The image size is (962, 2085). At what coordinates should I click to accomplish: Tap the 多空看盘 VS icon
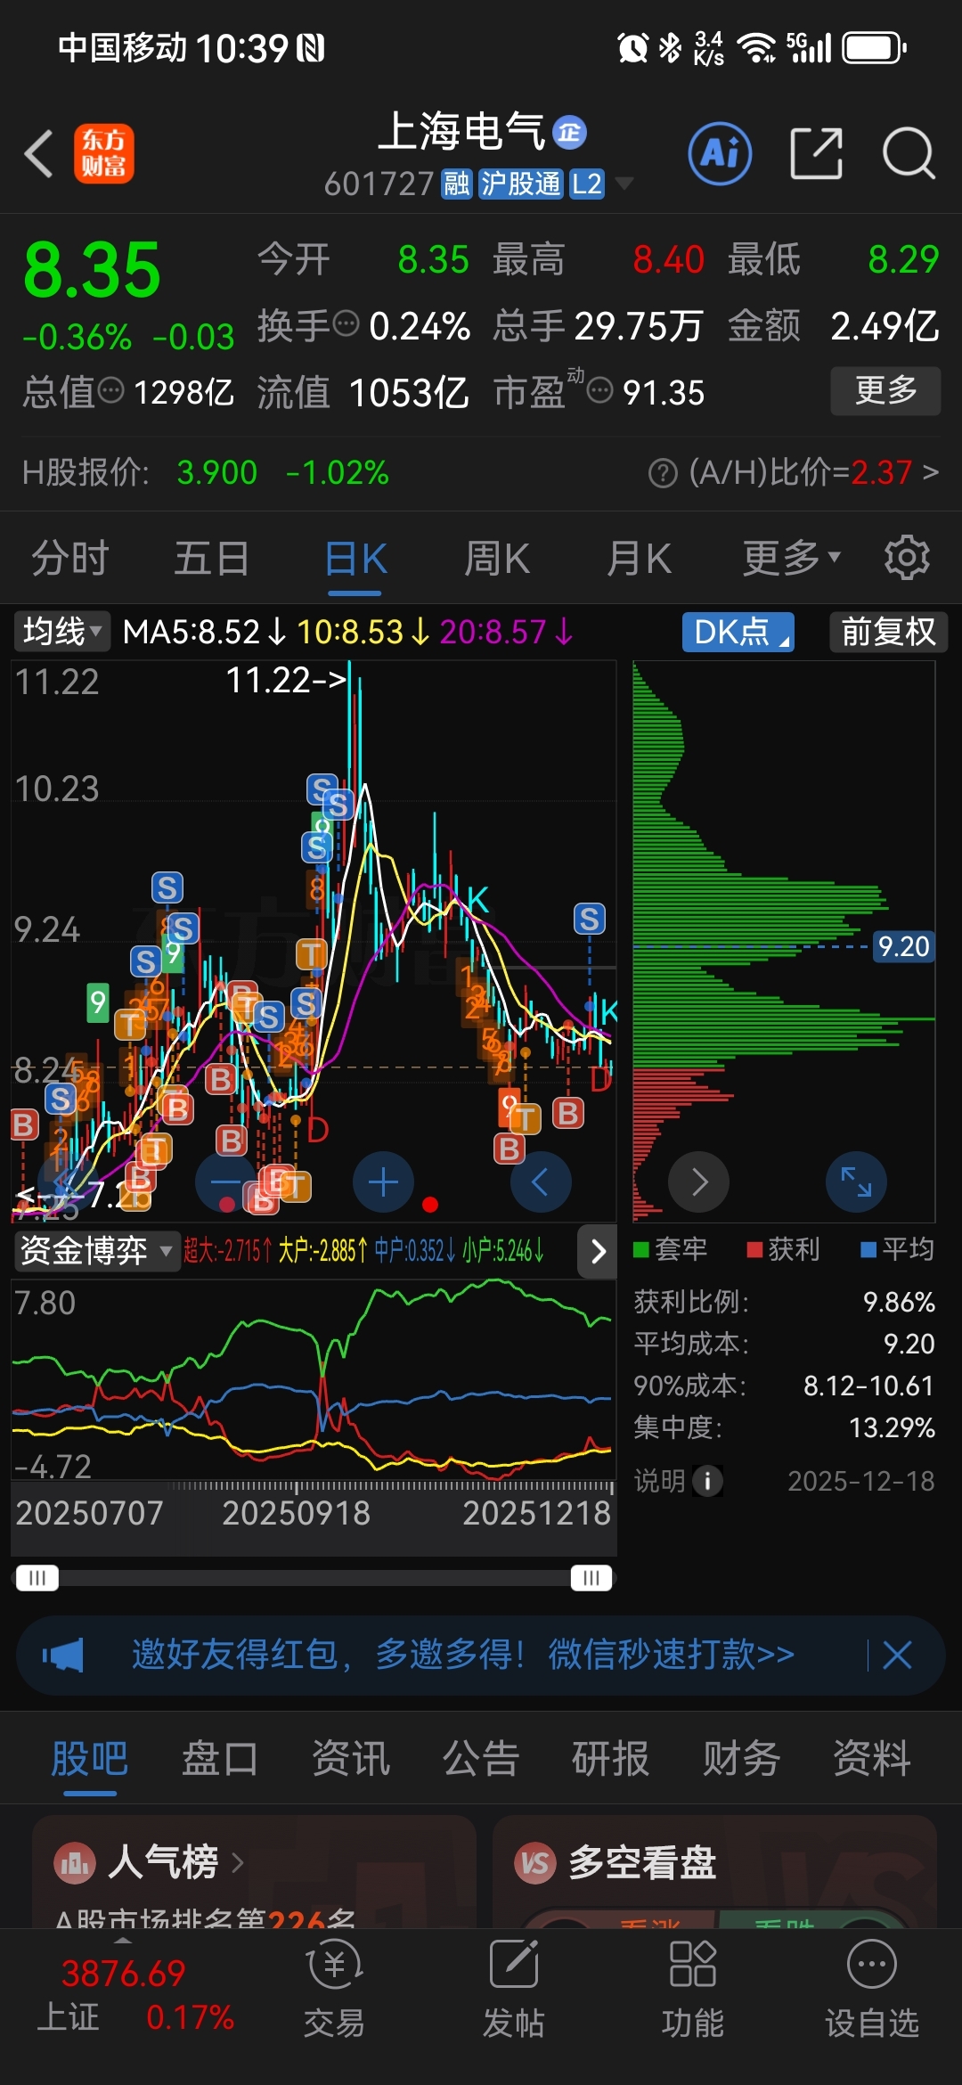click(535, 1862)
